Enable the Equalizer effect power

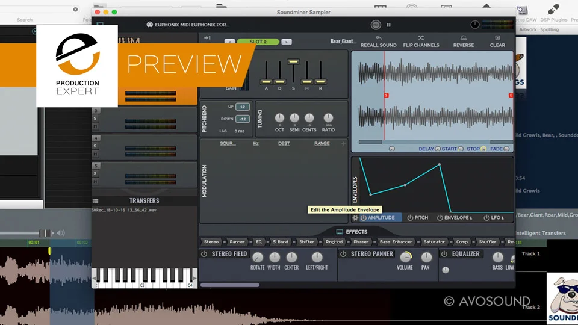[444, 254]
